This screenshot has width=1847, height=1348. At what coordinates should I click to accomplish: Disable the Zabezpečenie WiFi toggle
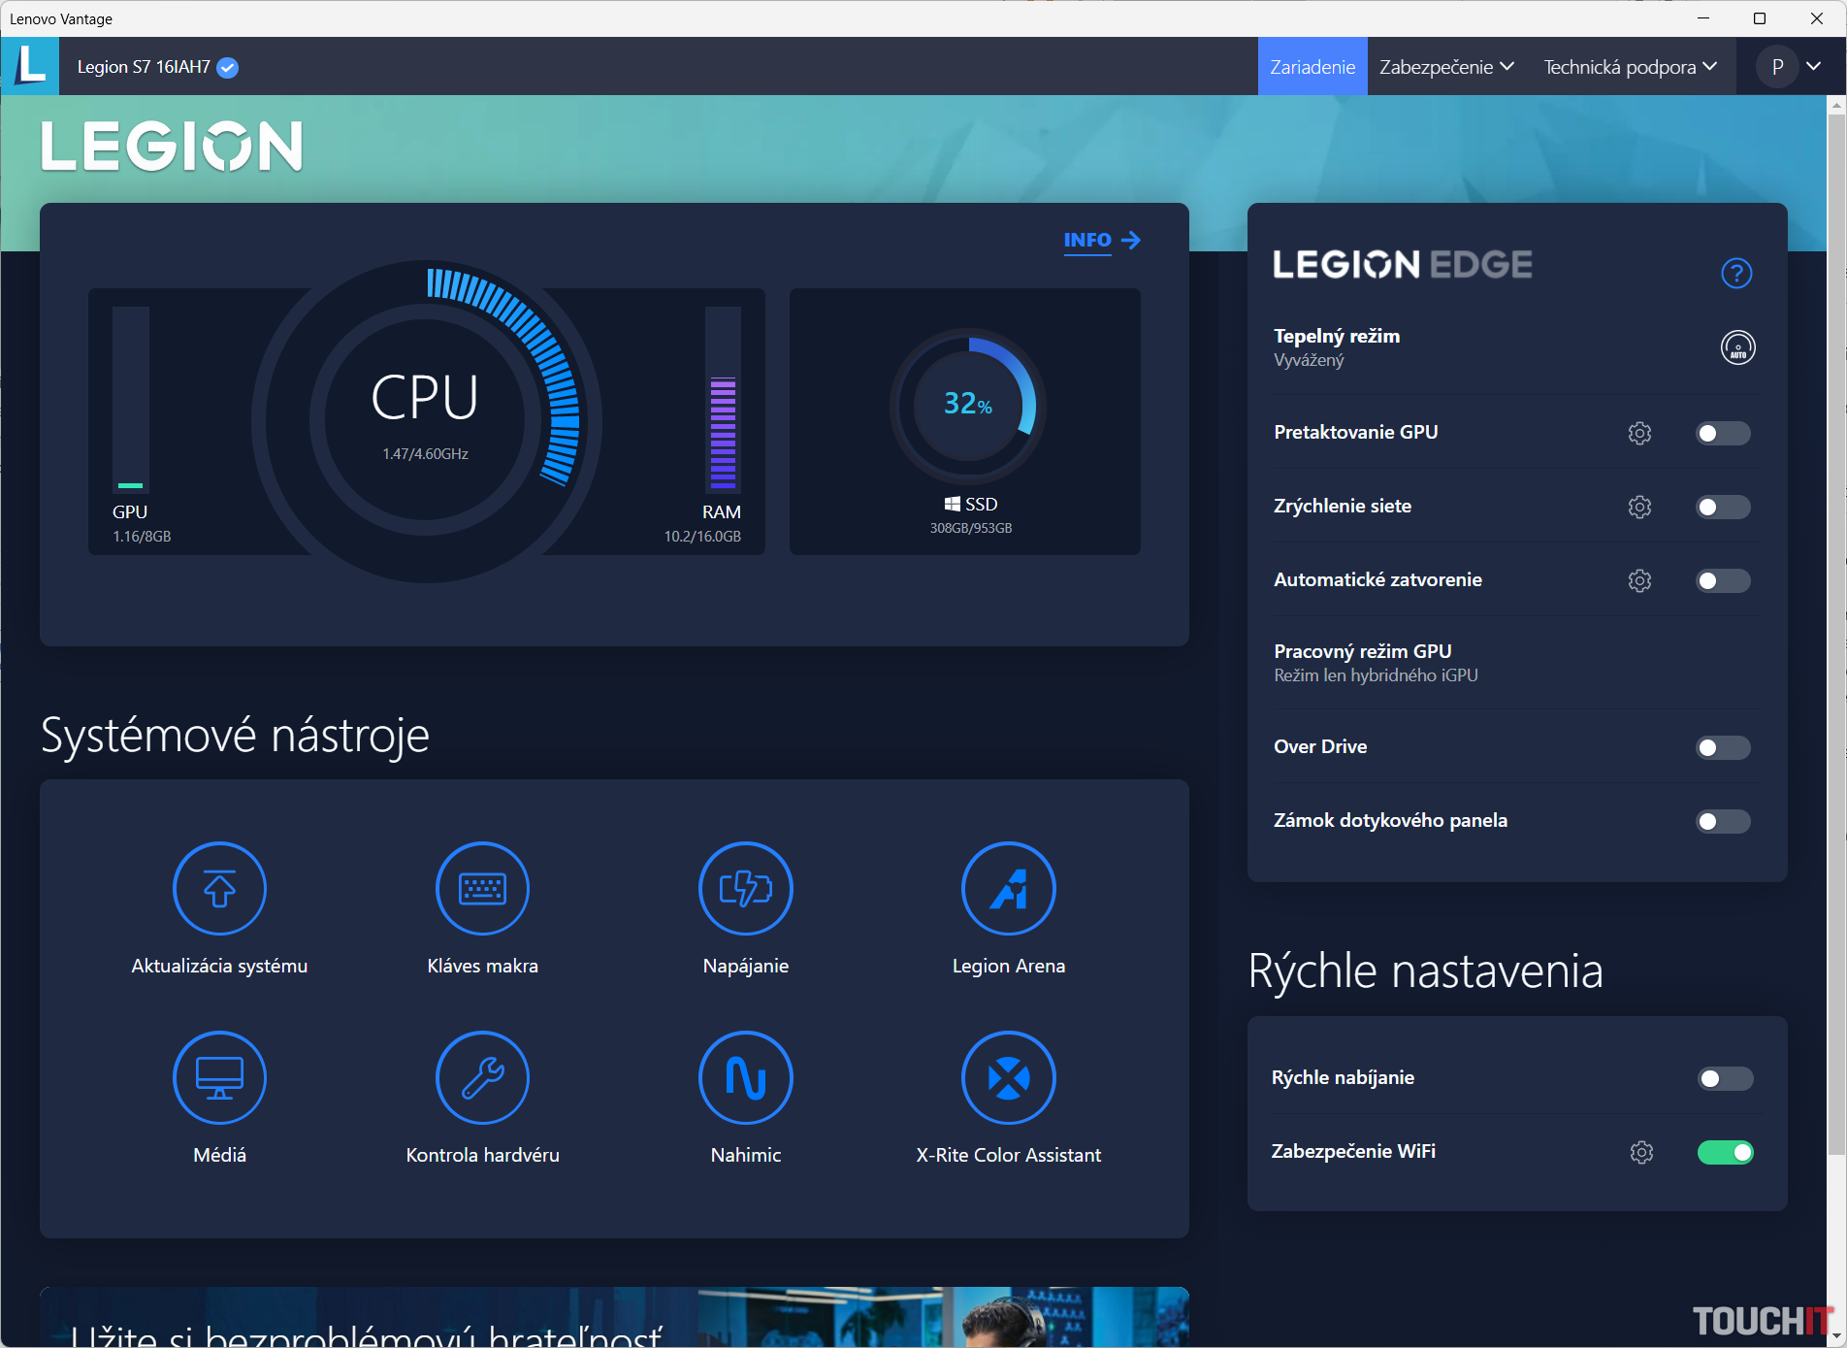click(1725, 1152)
